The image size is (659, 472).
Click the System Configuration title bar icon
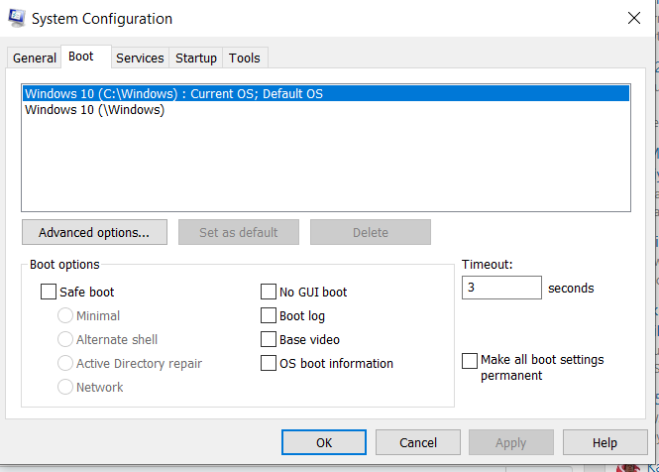click(x=16, y=19)
